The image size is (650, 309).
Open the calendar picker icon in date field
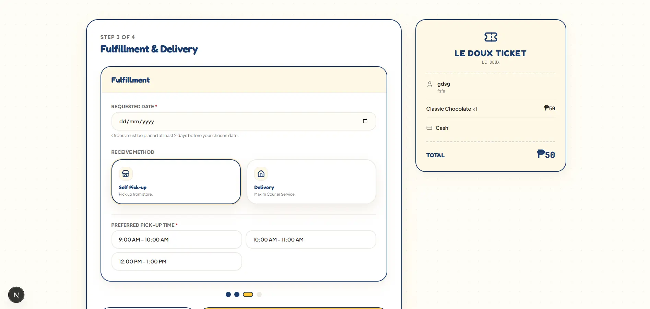[365, 121]
